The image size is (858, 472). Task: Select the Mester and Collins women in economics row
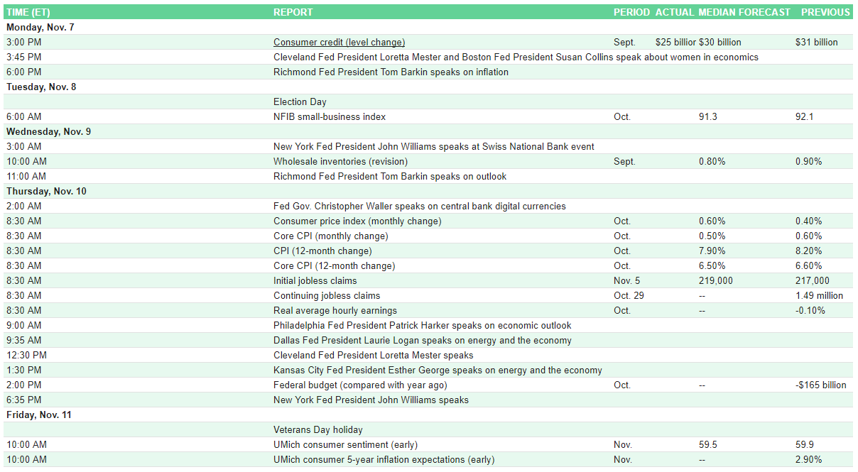coord(428,57)
